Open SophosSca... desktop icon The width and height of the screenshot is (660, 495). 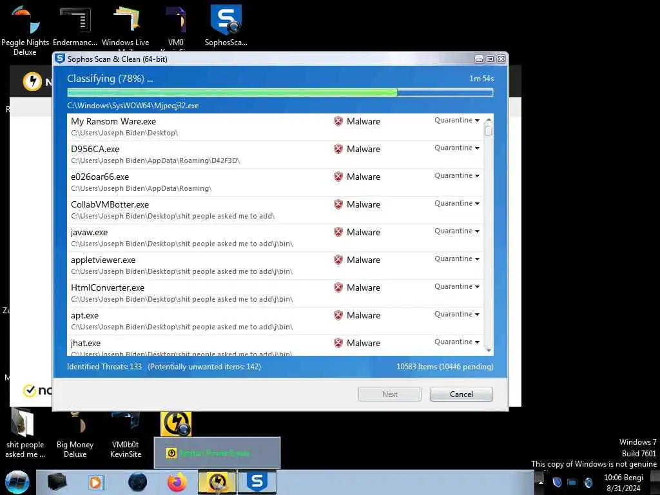pyautogui.click(x=226, y=25)
